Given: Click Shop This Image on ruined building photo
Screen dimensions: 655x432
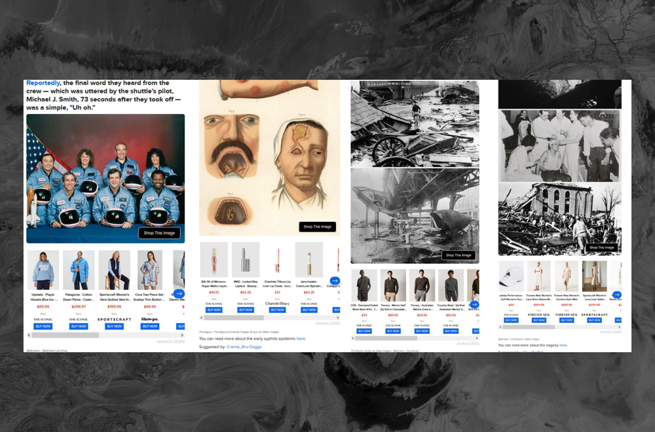Looking at the screenshot, I should tap(601, 247).
